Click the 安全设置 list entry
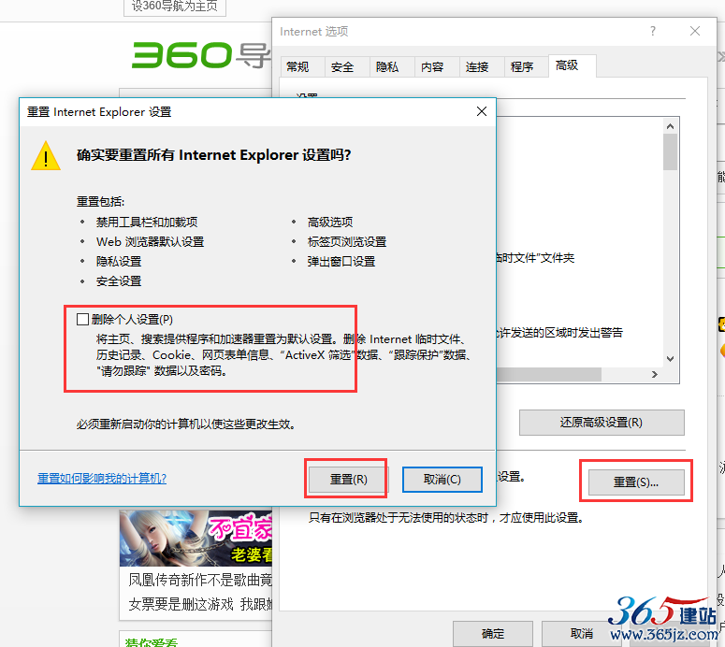The height and width of the screenshot is (647, 725). (119, 281)
